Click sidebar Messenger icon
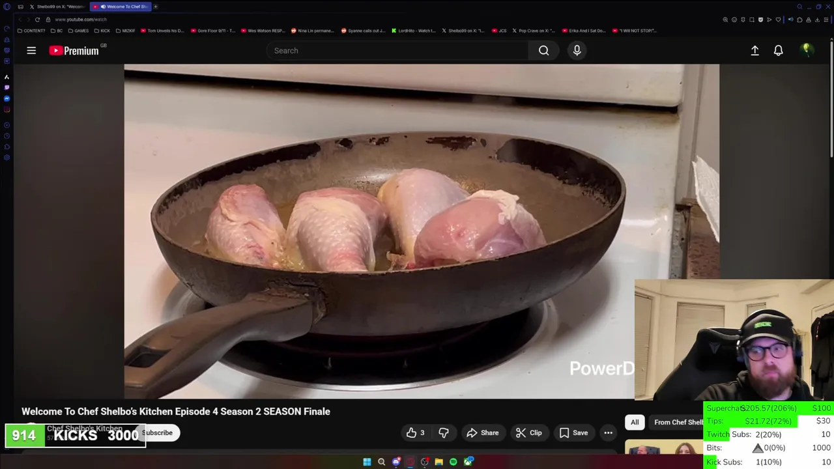The height and width of the screenshot is (469, 834). click(x=7, y=98)
